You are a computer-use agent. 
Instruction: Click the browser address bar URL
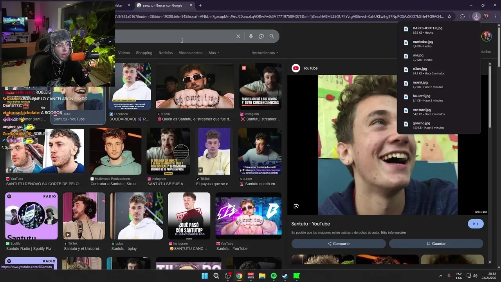coord(279,16)
